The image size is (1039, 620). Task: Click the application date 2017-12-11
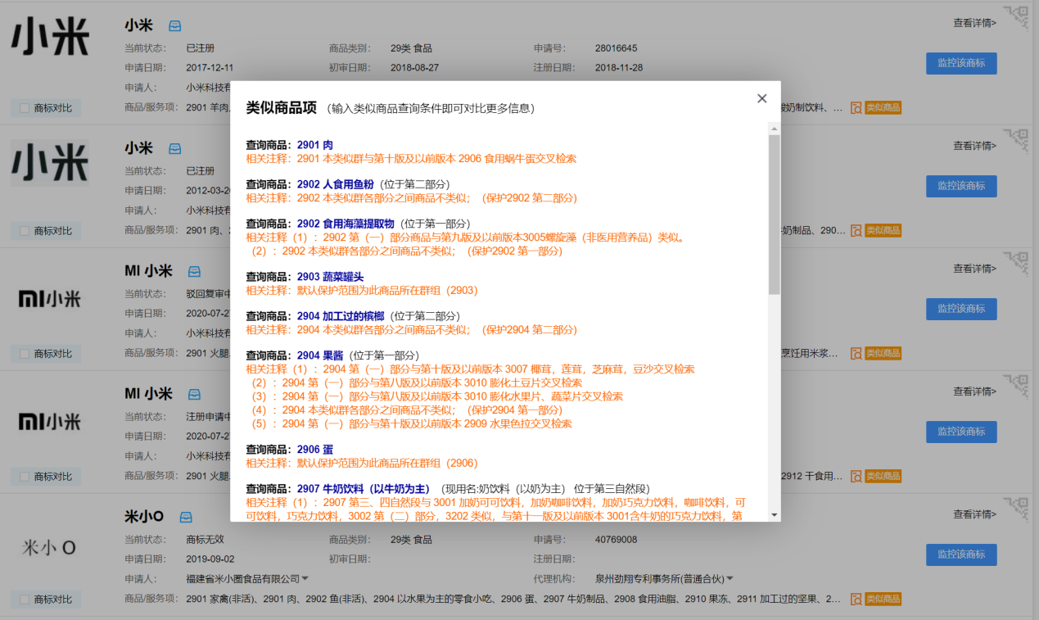tap(210, 68)
